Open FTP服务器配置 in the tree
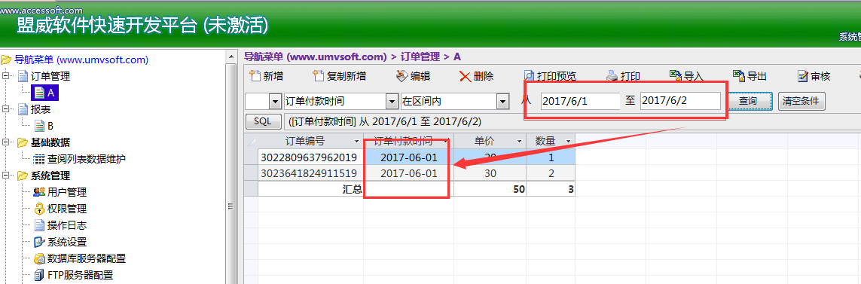The width and height of the screenshot is (861, 284). pyautogui.click(x=80, y=275)
